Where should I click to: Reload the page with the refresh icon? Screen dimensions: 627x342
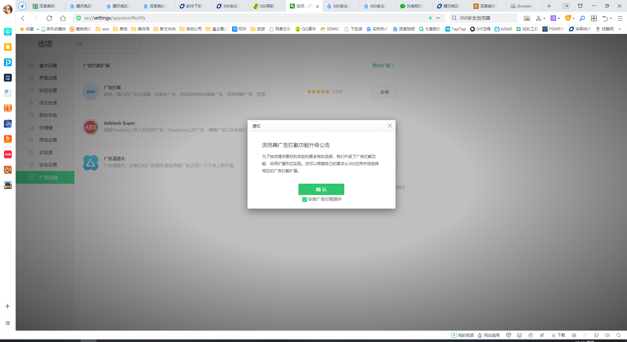[x=49, y=18]
